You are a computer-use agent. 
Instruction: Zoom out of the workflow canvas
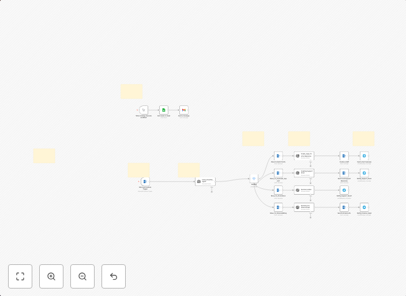point(82,276)
